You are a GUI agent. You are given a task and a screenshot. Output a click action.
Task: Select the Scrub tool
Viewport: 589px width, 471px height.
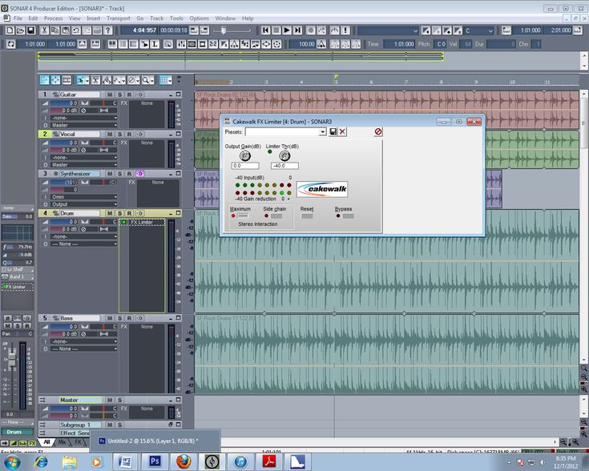point(107,80)
